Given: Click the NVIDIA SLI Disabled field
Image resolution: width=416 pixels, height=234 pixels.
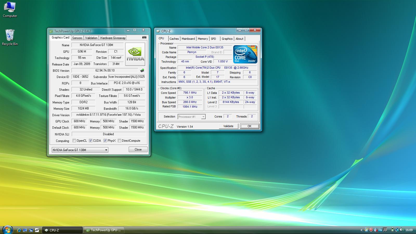Looking at the screenshot, I should tap(108, 134).
